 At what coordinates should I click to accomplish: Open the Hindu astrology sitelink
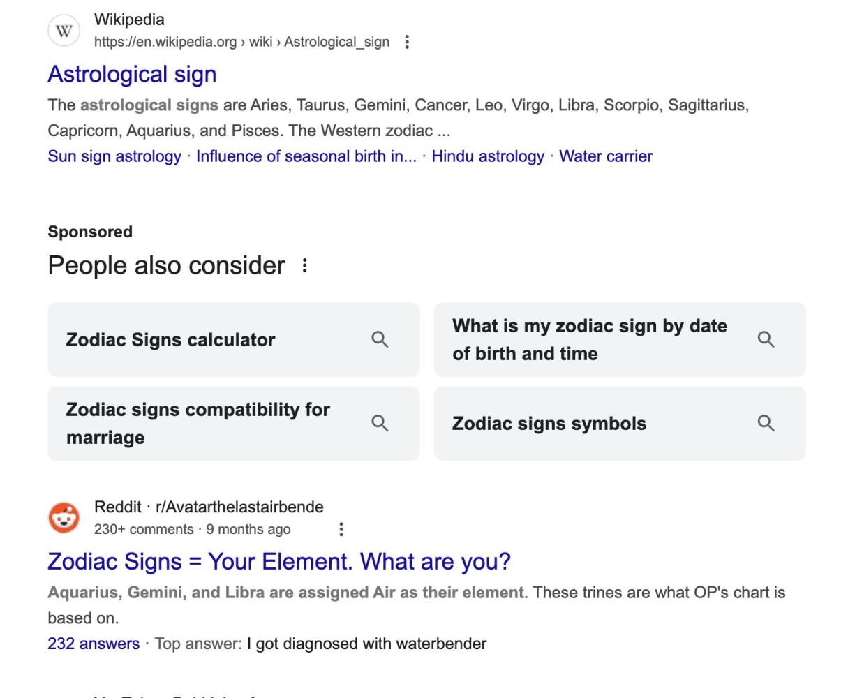tap(488, 156)
